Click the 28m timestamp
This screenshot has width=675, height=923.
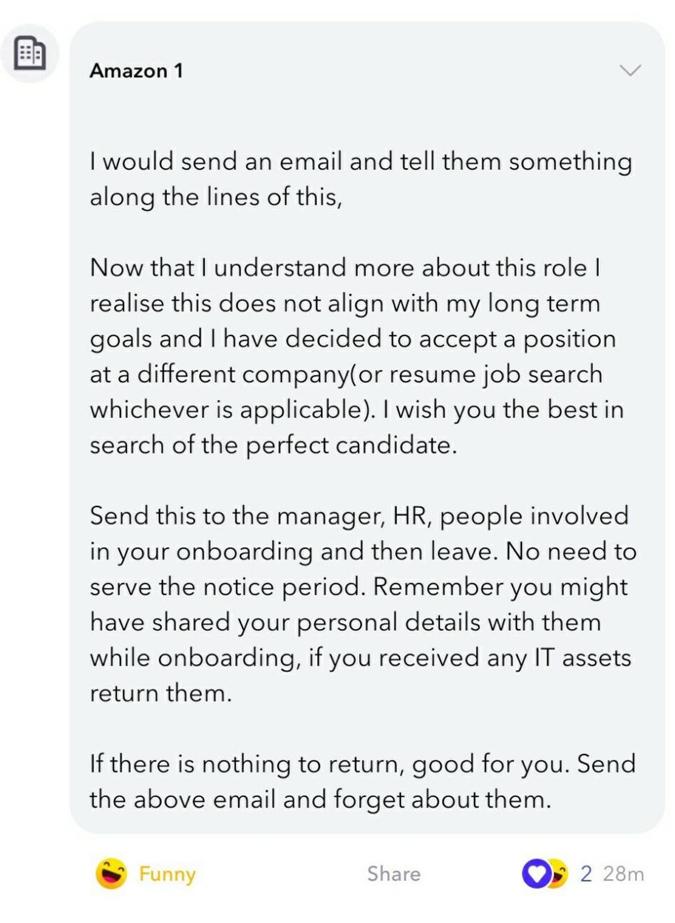624,874
